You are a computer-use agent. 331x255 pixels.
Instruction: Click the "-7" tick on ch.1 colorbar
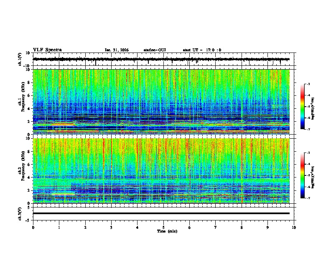[x=308, y=129]
